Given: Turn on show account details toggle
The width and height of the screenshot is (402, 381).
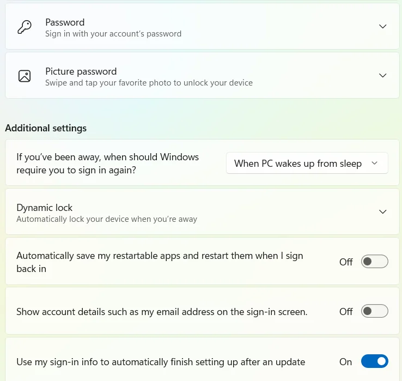Looking at the screenshot, I should tap(375, 311).
